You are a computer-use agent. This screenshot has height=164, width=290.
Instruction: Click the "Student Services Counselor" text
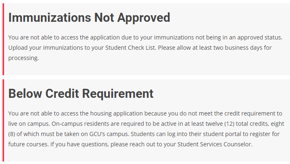pyautogui.click(x=215, y=144)
